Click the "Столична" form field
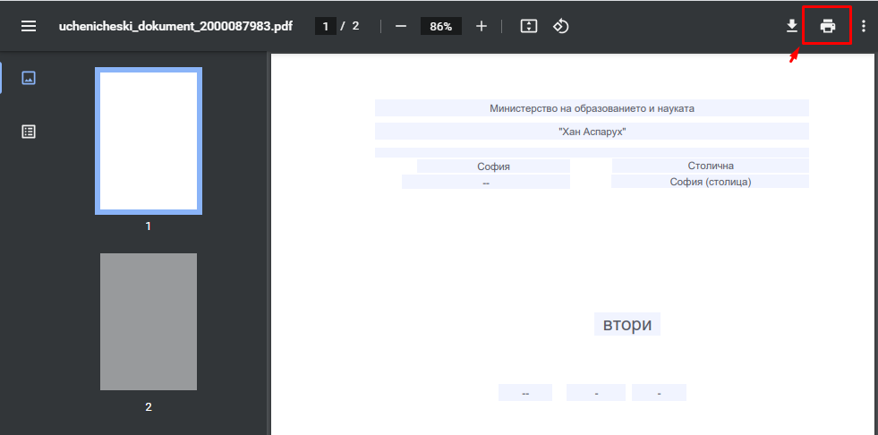Screen dimensions: 878x435 coord(710,166)
